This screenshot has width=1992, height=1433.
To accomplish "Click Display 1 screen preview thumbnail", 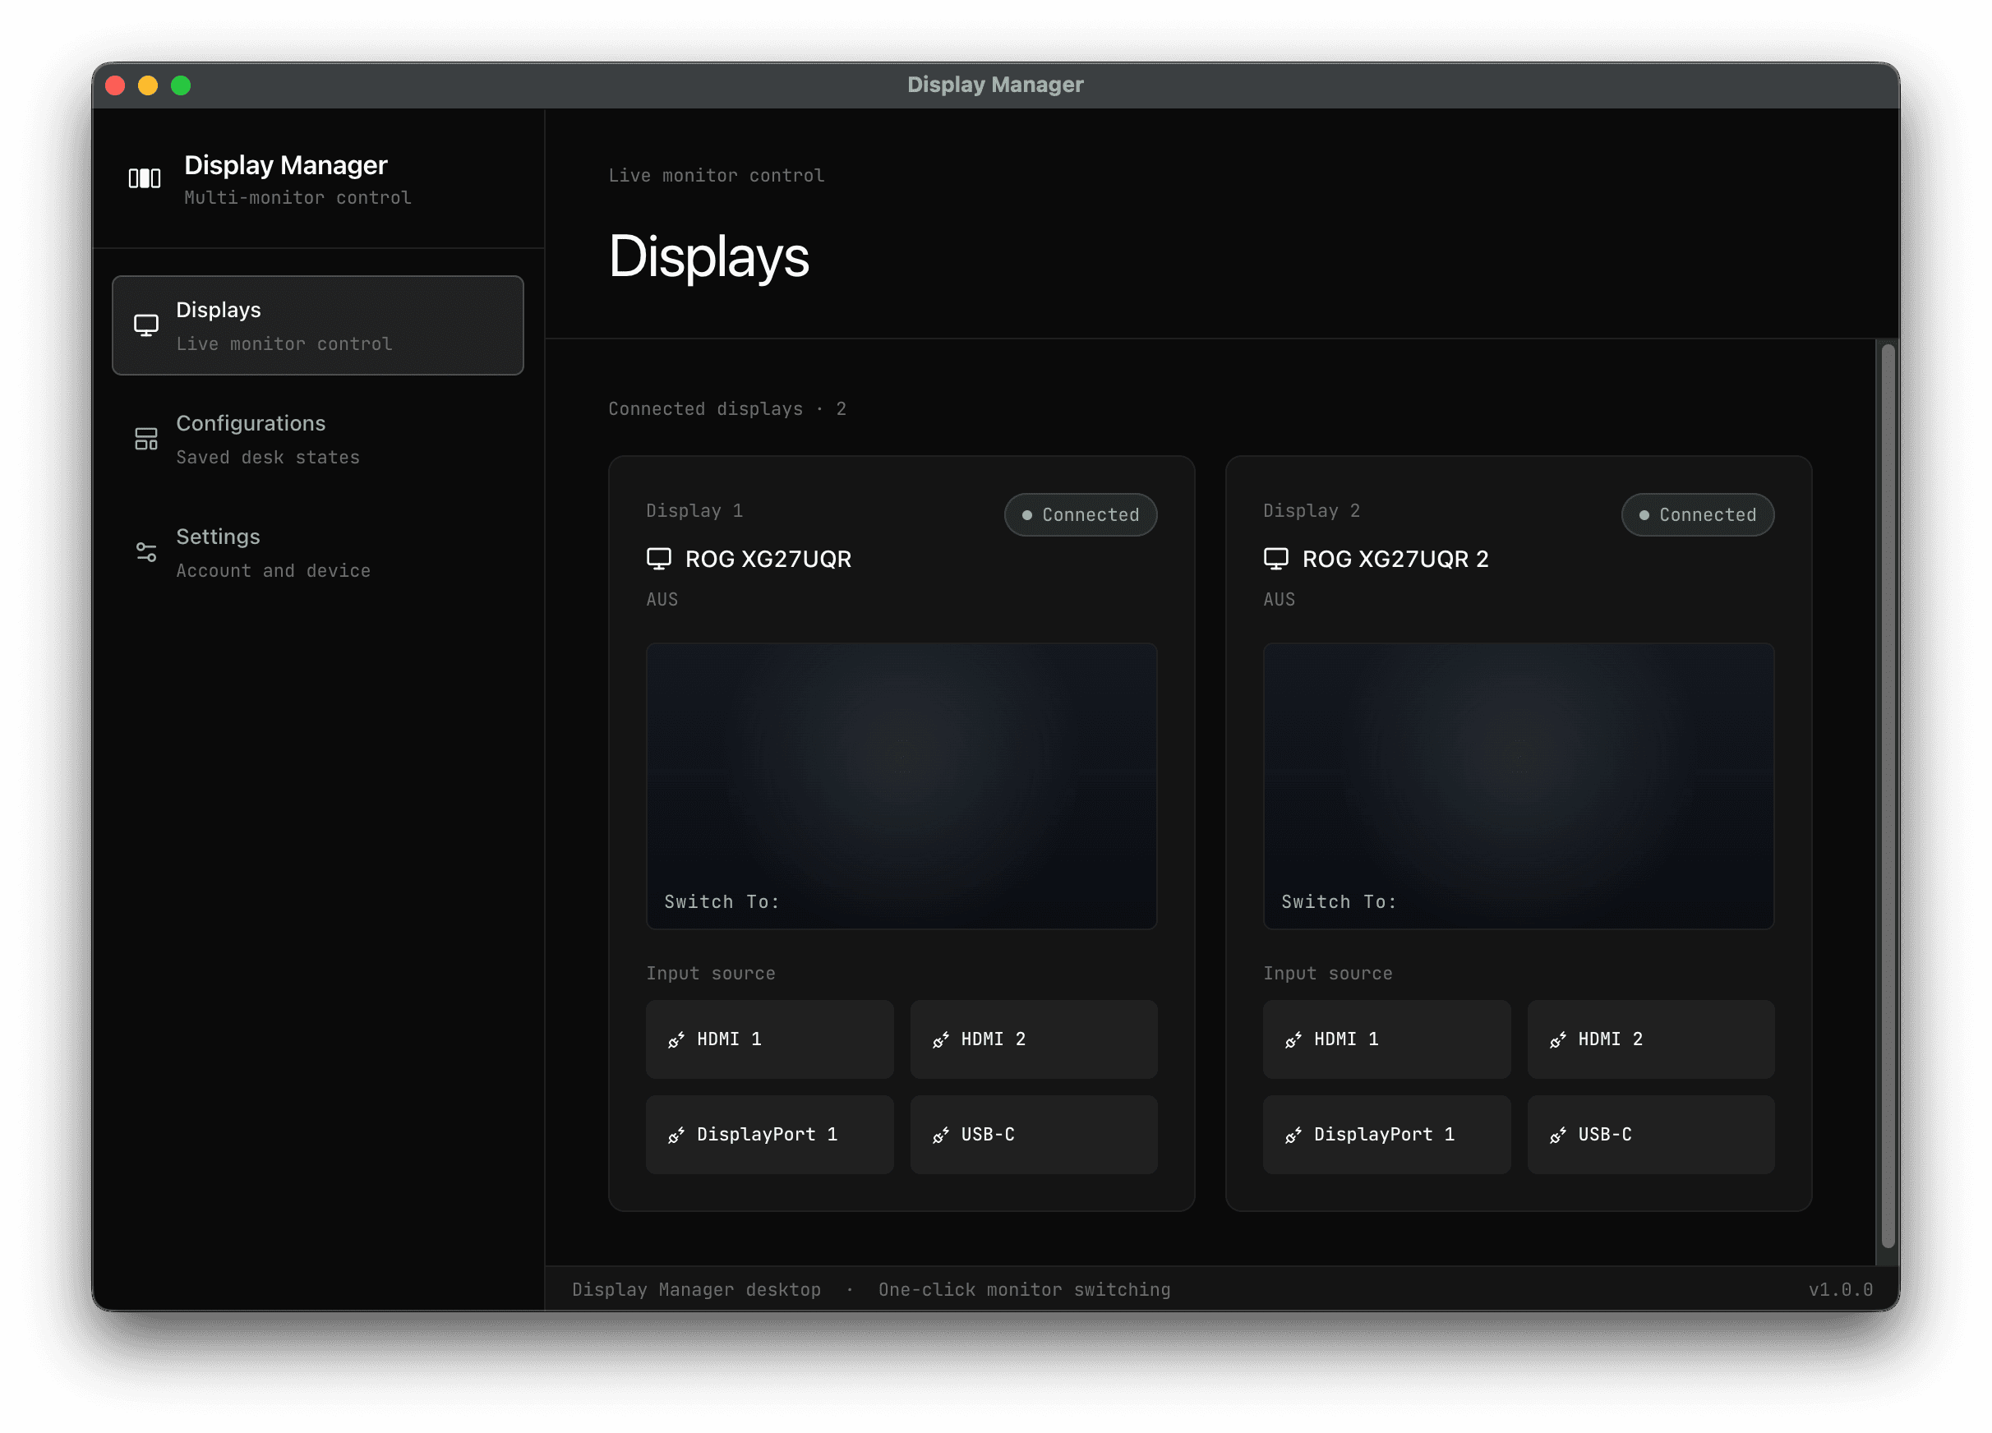I will coord(902,786).
